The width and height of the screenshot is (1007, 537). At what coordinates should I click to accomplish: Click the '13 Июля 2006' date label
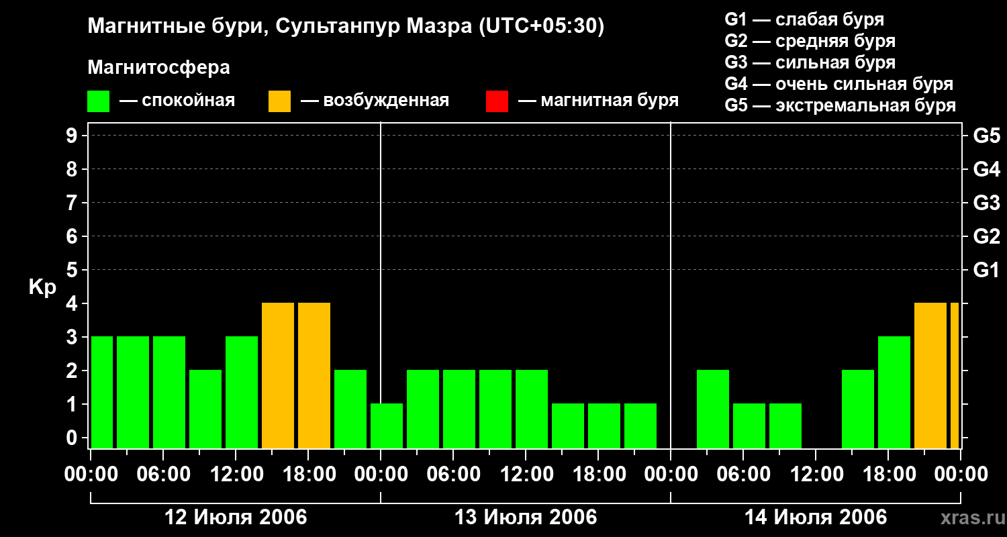click(x=526, y=518)
